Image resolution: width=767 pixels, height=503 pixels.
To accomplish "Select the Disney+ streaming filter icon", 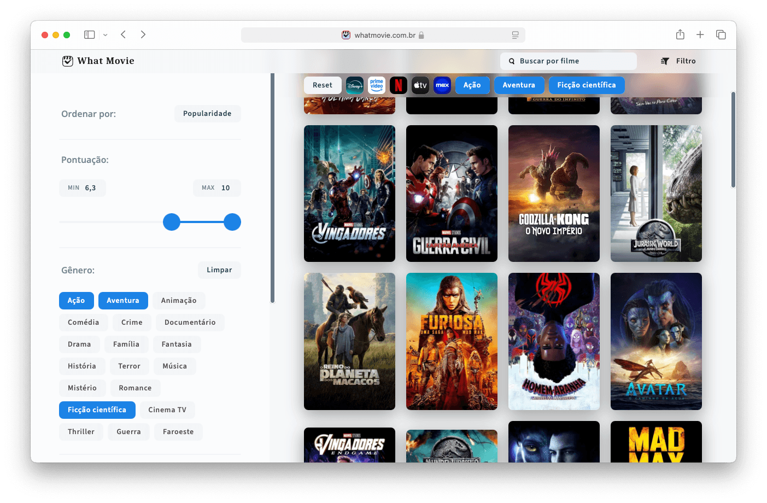I will (x=355, y=85).
